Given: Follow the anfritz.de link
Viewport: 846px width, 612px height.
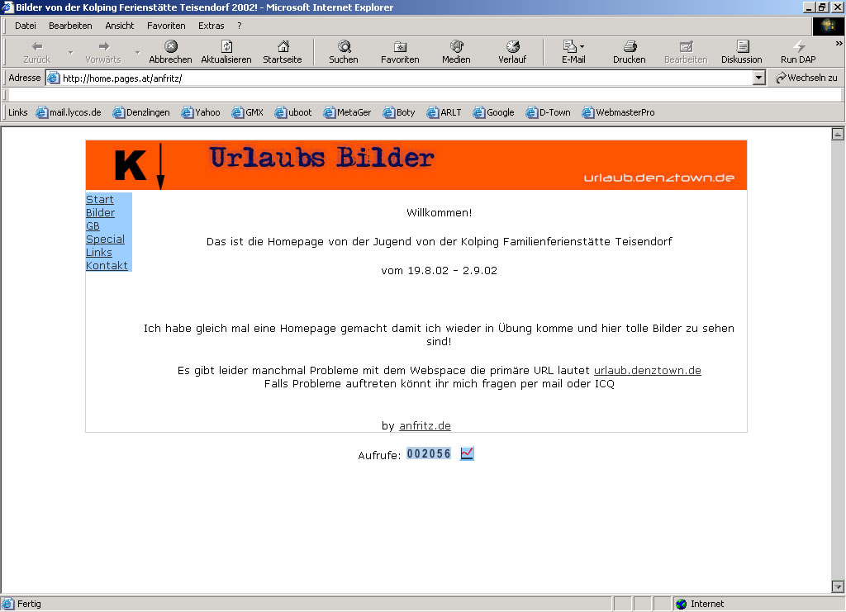Looking at the screenshot, I should point(425,425).
